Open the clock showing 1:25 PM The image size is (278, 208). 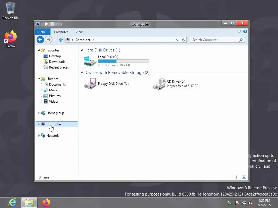[264, 203]
